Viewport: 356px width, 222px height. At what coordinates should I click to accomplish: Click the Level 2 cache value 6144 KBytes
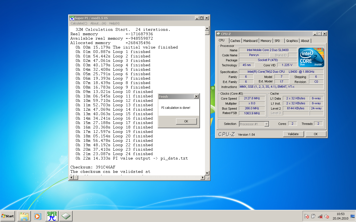tap(296, 108)
